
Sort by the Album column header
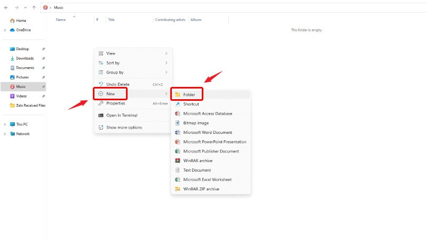[x=196, y=20]
